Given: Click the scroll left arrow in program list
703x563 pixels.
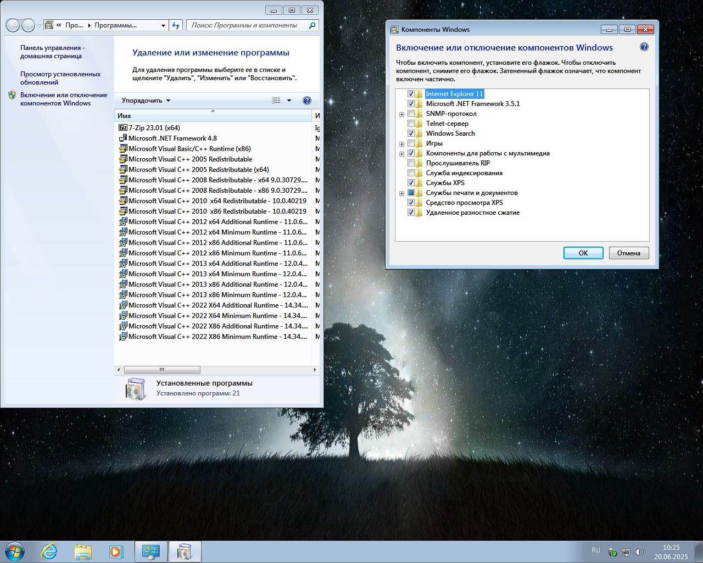Looking at the screenshot, I should [120, 370].
